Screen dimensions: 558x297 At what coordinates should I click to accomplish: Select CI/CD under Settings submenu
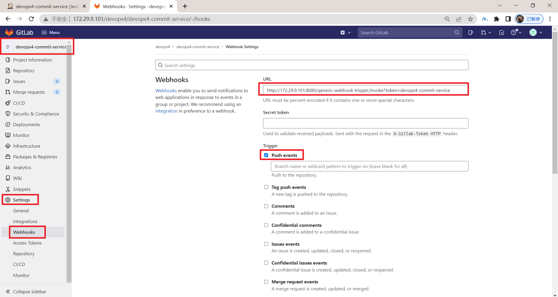click(19, 264)
